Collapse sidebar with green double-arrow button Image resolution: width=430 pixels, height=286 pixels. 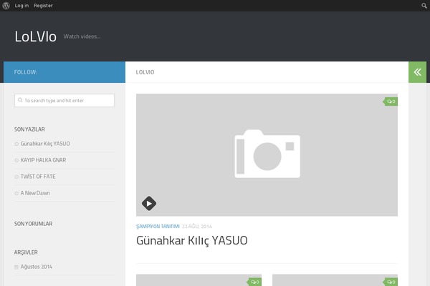coord(417,72)
